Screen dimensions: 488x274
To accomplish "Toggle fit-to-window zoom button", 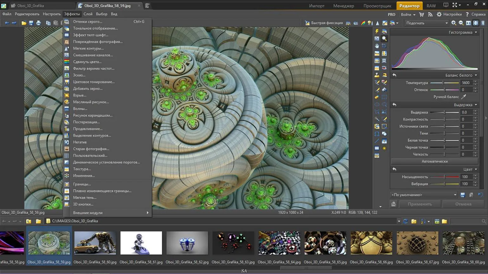I will 476,23.
